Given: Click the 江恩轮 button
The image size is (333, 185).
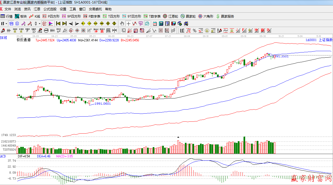Looking at the screenshot, I should coord(171,16).
